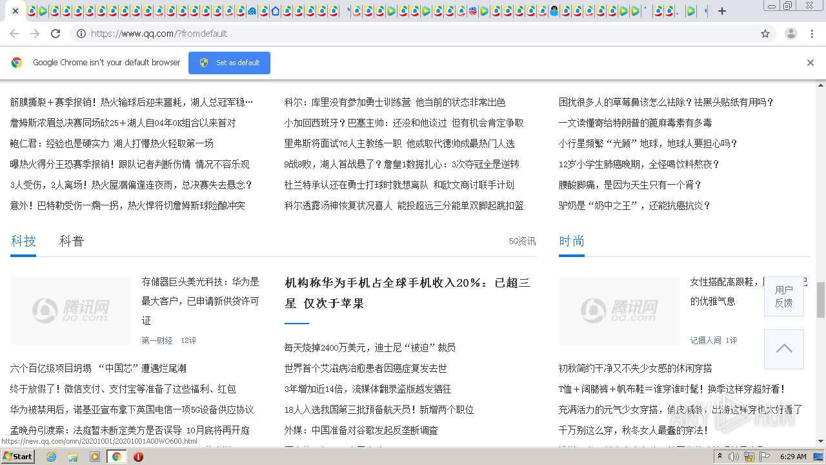Open article 孟晚舟引渡案：法庭暂未断定美方是否误导
Image resolution: width=826 pixels, height=465 pixels.
point(130,430)
